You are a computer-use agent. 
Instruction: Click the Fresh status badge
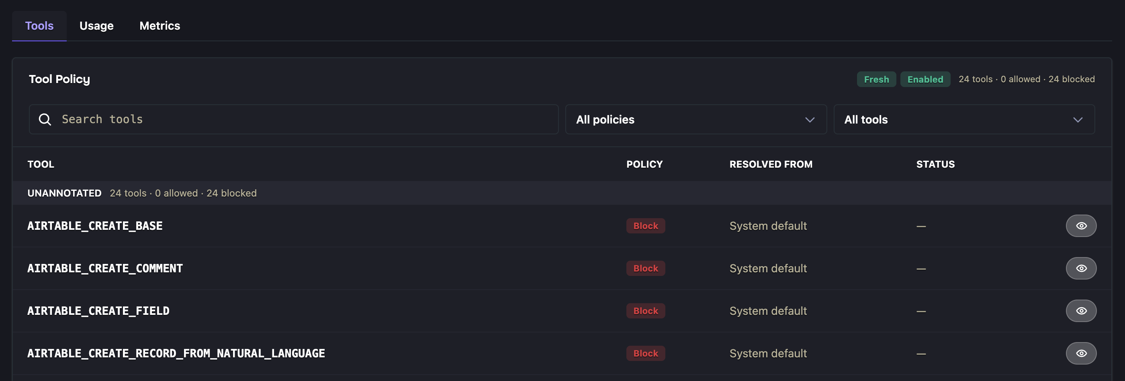tap(876, 79)
